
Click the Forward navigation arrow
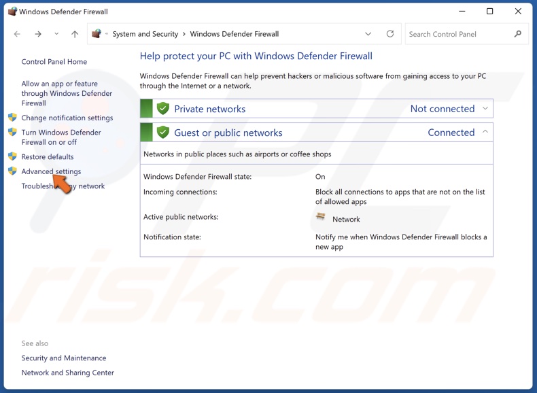click(38, 34)
